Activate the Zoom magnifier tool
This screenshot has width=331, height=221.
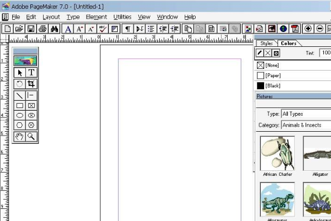pyautogui.click(x=31, y=136)
